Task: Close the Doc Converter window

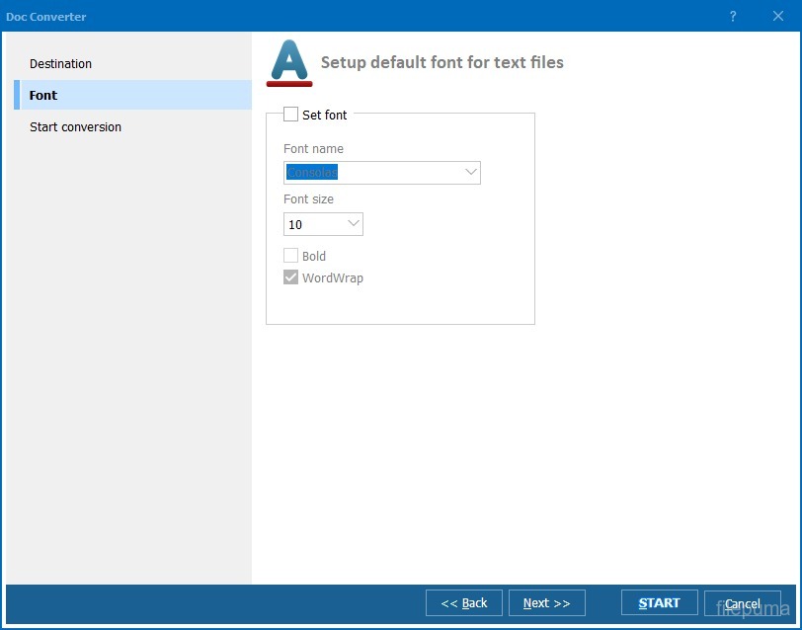Action: 778,16
